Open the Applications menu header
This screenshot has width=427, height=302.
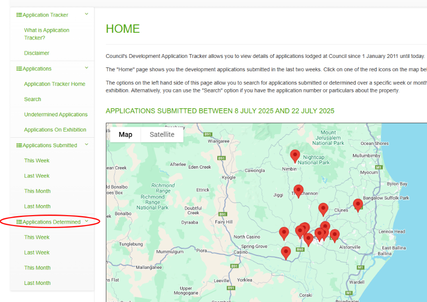[x=37, y=69]
